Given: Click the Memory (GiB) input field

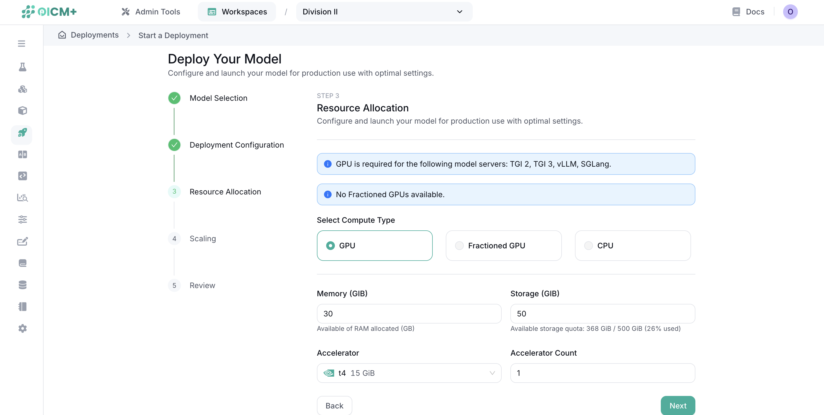Looking at the screenshot, I should pyautogui.click(x=409, y=314).
